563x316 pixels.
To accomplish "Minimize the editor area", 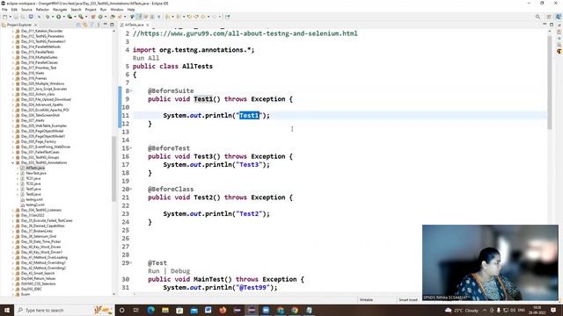I will 545,25.
